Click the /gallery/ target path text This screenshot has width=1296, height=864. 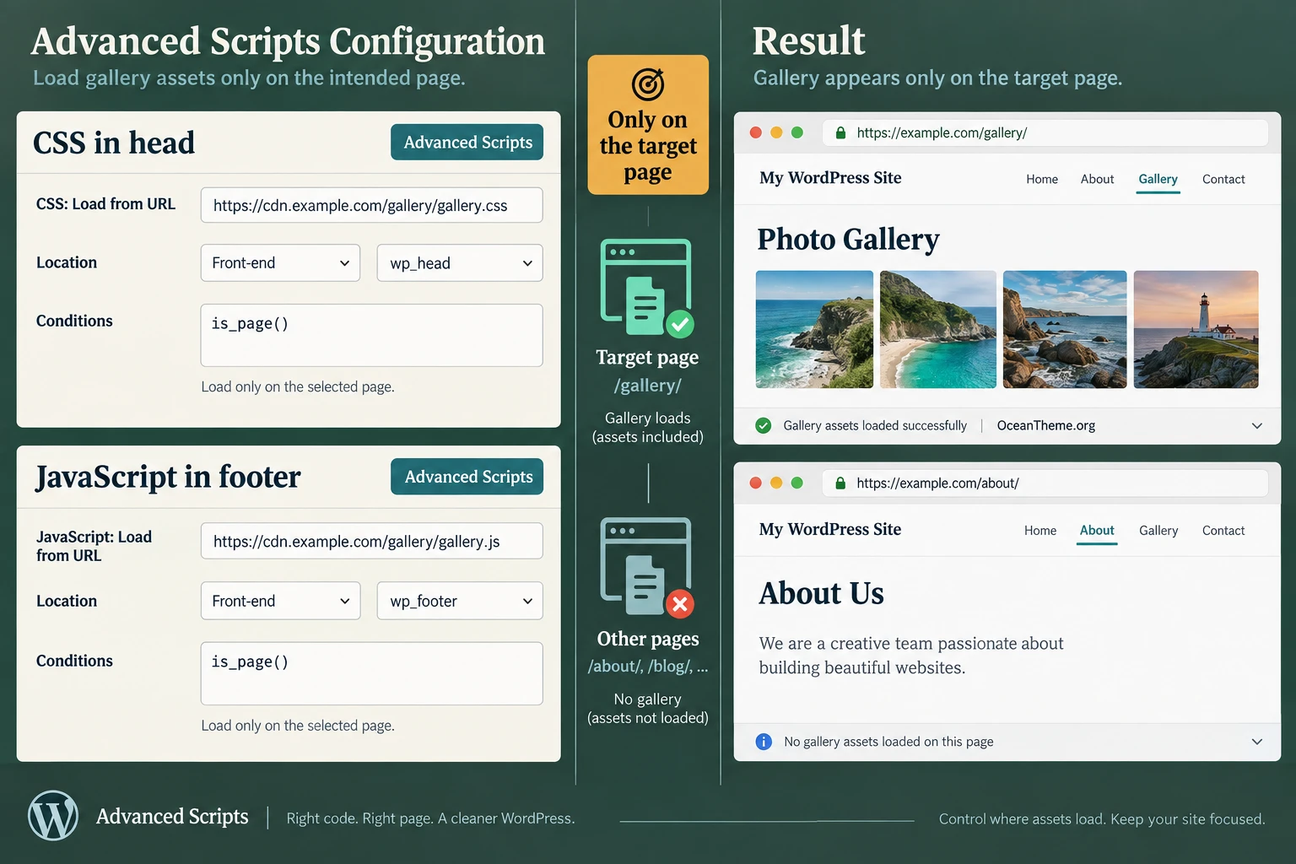pos(648,386)
